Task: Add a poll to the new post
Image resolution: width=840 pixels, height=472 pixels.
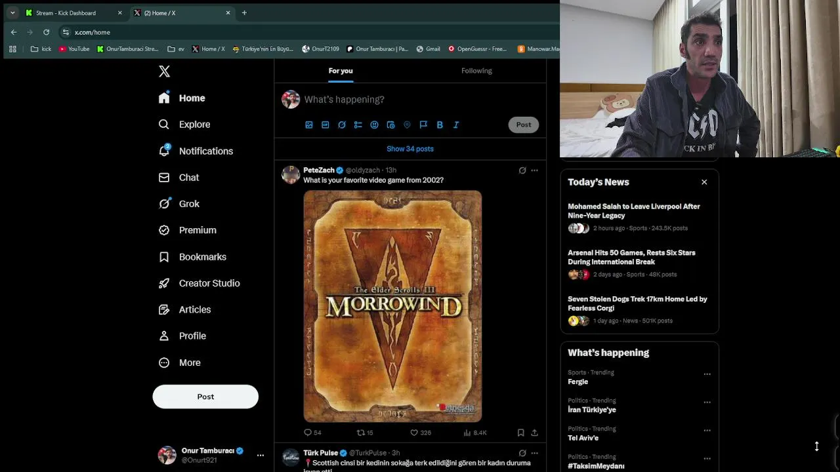Action: [x=358, y=125]
